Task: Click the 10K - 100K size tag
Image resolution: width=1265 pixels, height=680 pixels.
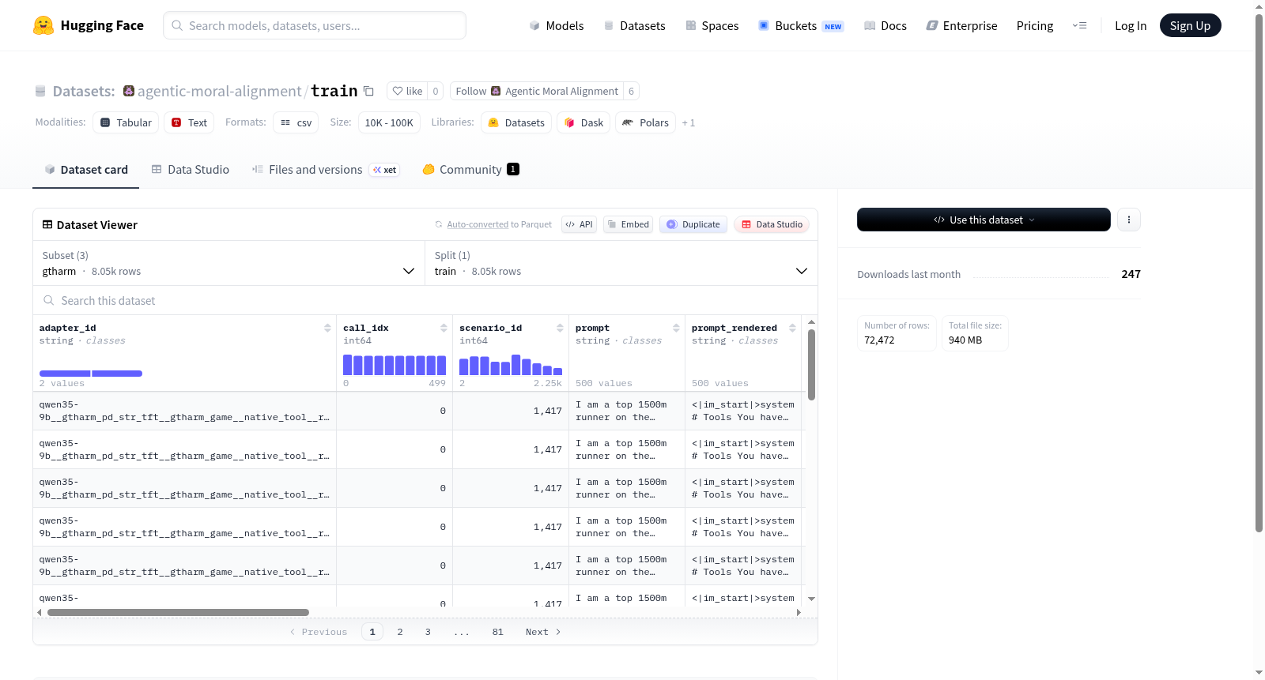Action: pyautogui.click(x=389, y=122)
